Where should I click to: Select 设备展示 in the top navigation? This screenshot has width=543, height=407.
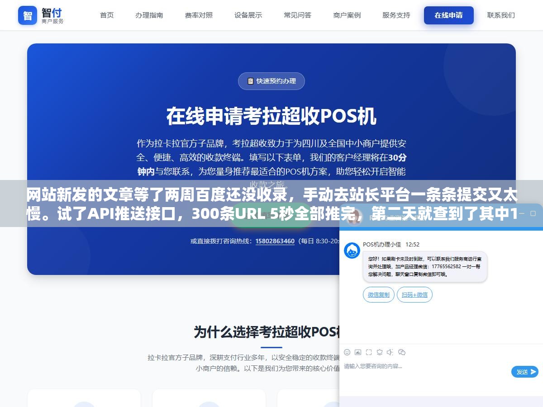click(248, 15)
